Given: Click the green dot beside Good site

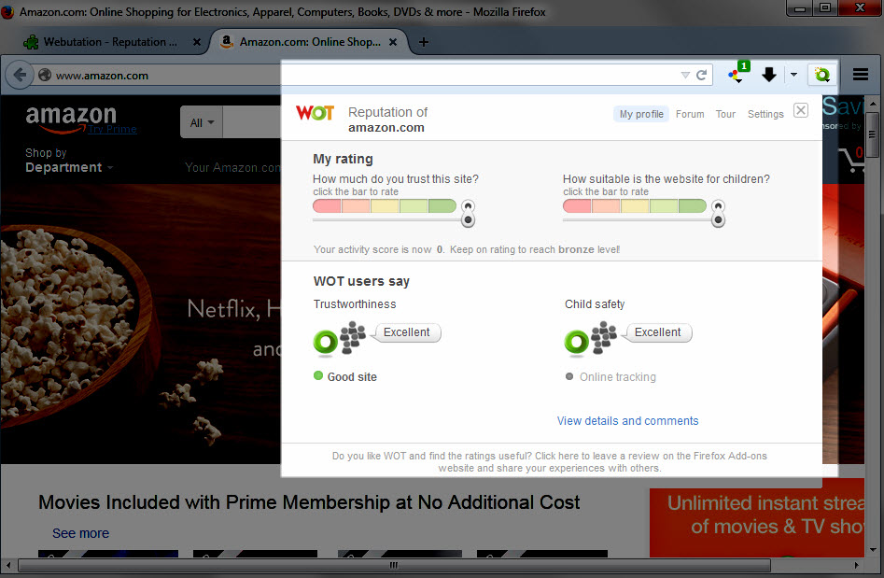Looking at the screenshot, I should (318, 375).
